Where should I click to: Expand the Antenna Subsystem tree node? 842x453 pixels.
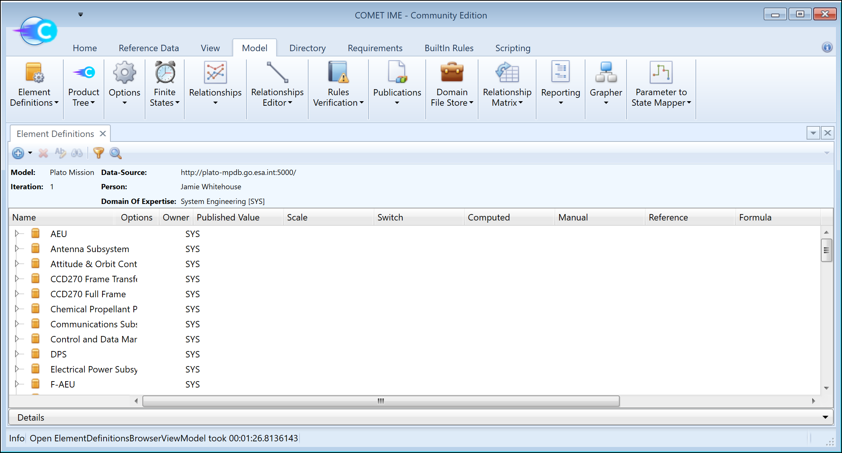(x=17, y=248)
